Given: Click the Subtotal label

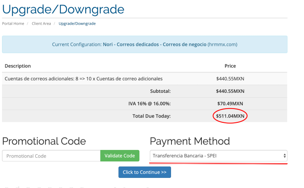Looking at the screenshot, I should [160, 91].
